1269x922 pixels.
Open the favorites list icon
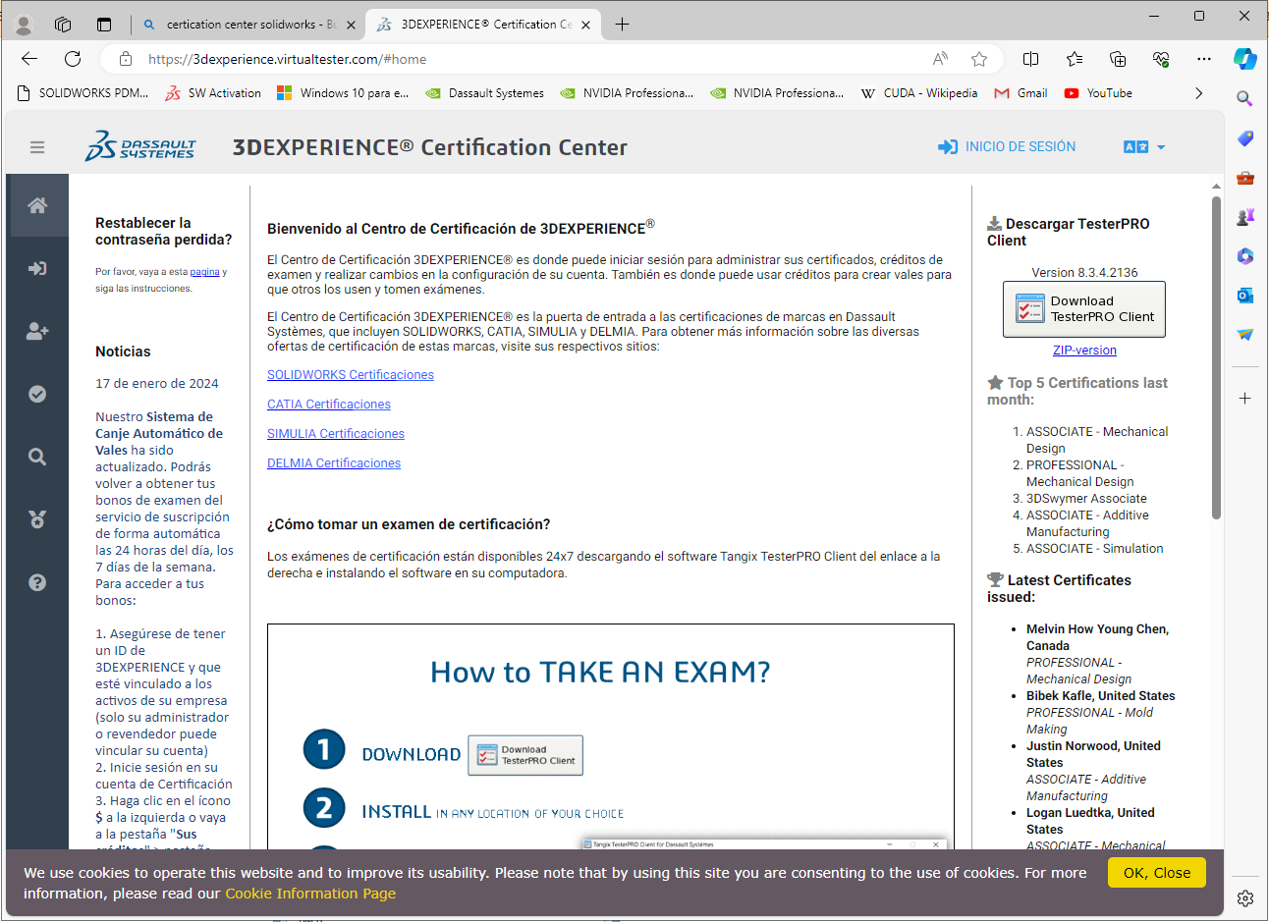[x=1075, y=59]
